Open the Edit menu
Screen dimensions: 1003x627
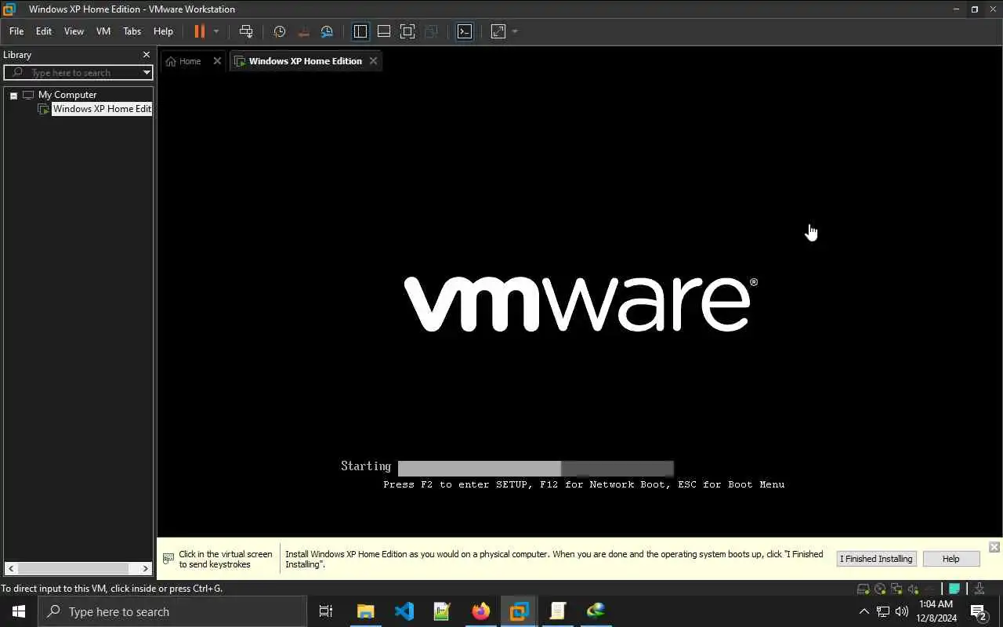pyautogui.click(x=44, y=31)
